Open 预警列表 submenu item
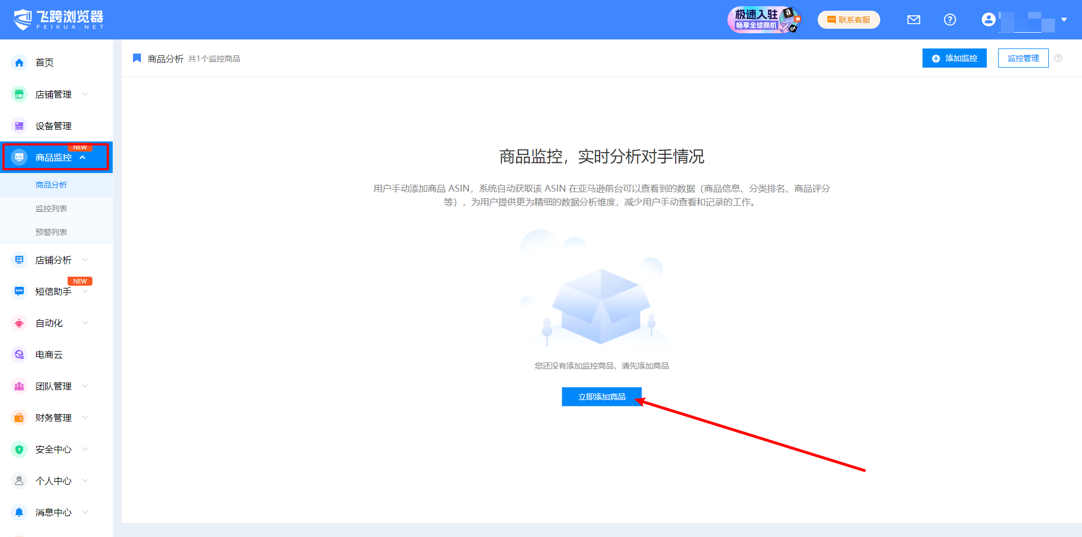The height and width of the screenshot is (537, 1082). (x=51, y=232)
